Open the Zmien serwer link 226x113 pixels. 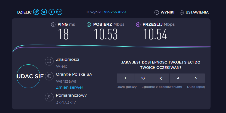click(x=70, y=87)
